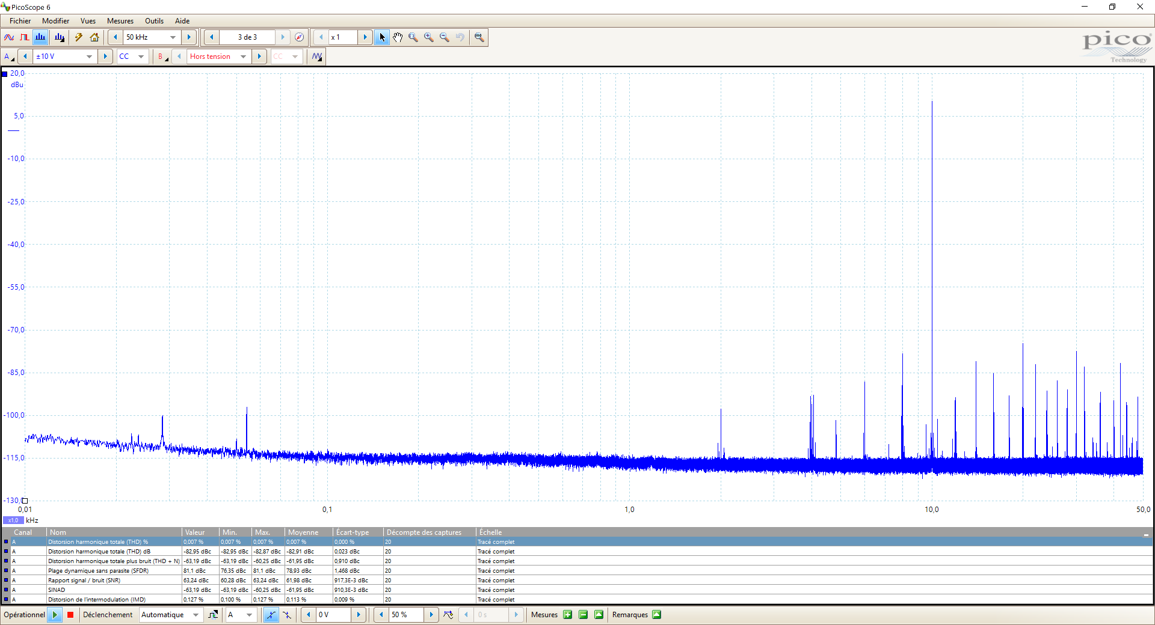This screenshot has width=1155, height=625.
Task: Select the hand pan tool
Action: [x=398, y=37]
